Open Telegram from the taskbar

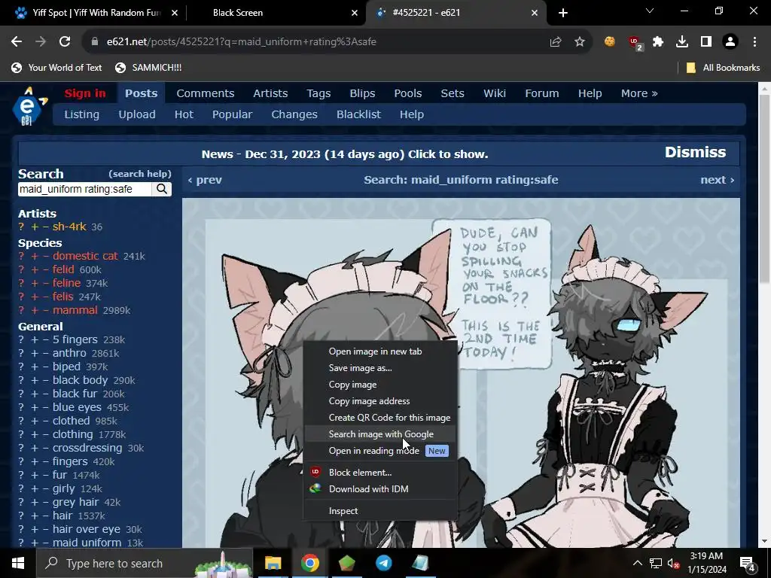point(383,563)
